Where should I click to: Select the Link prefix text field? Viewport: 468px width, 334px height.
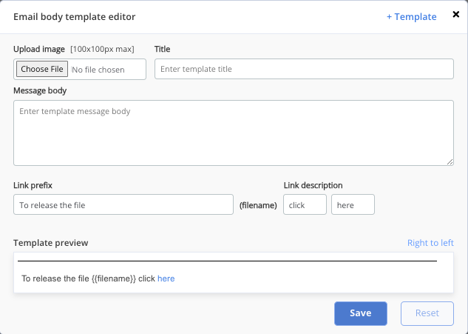pos(123,204)
